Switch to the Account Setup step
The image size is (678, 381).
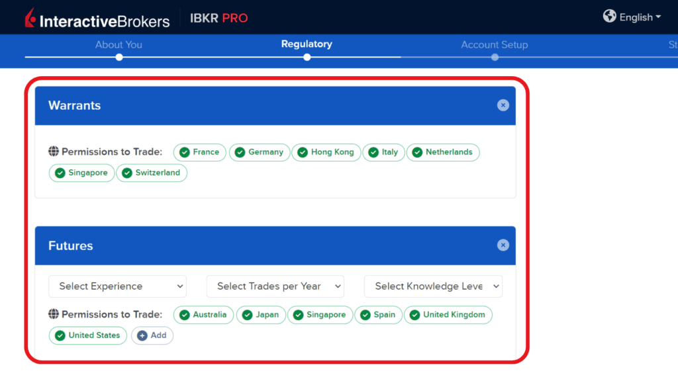495,45
